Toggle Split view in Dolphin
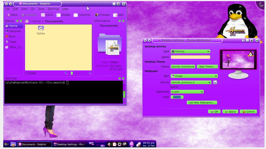266x149 pixels. (x=118, y=15)
